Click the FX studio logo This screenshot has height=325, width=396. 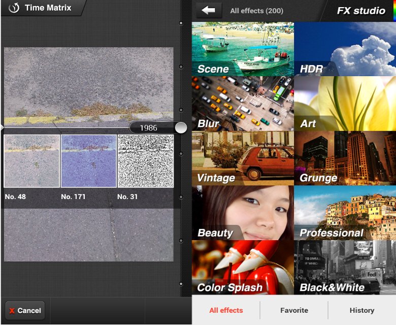pyautogui.click(x=360, y=11)
